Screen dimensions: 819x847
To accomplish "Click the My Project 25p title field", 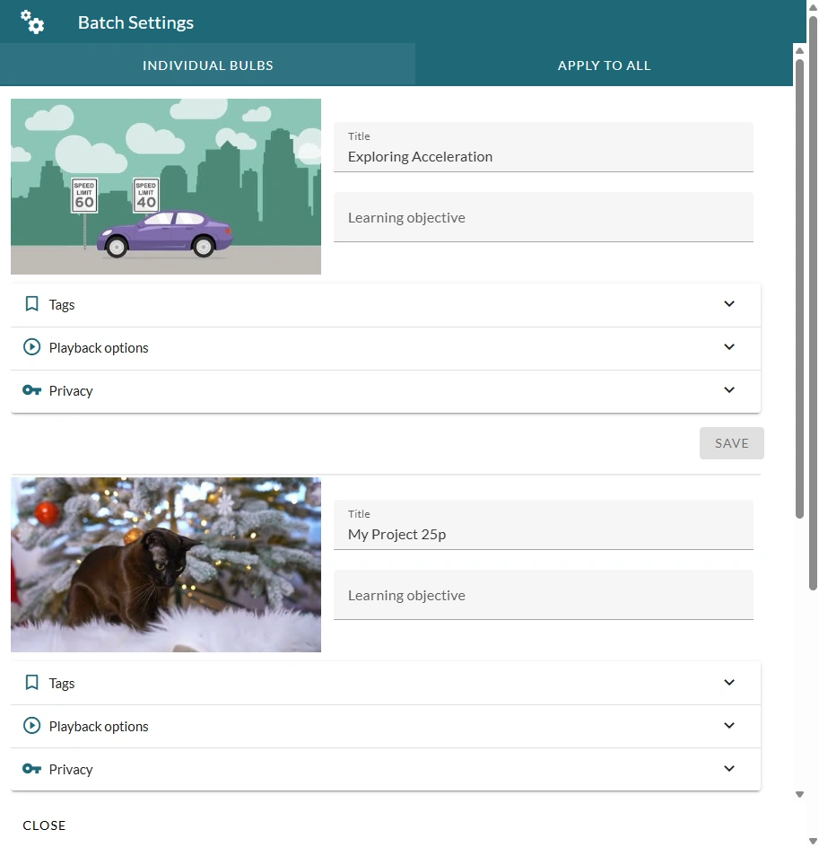I will pos(543,525).
